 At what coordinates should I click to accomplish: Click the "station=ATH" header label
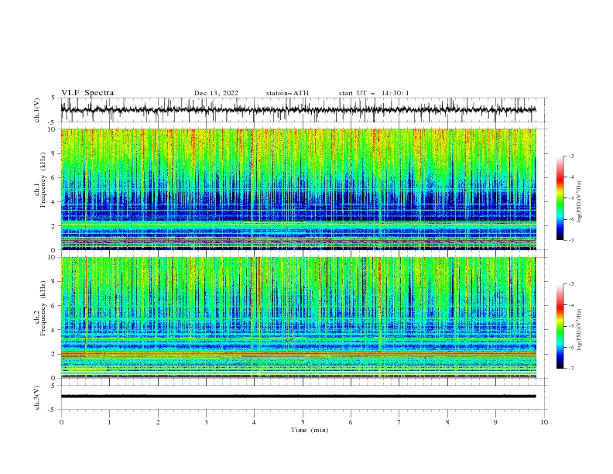[287, 93]
